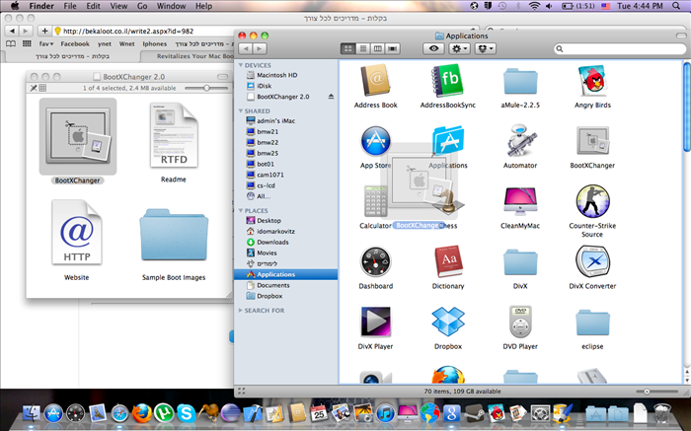Open the Dropbox toolbar dropdown

pos(486,48)
